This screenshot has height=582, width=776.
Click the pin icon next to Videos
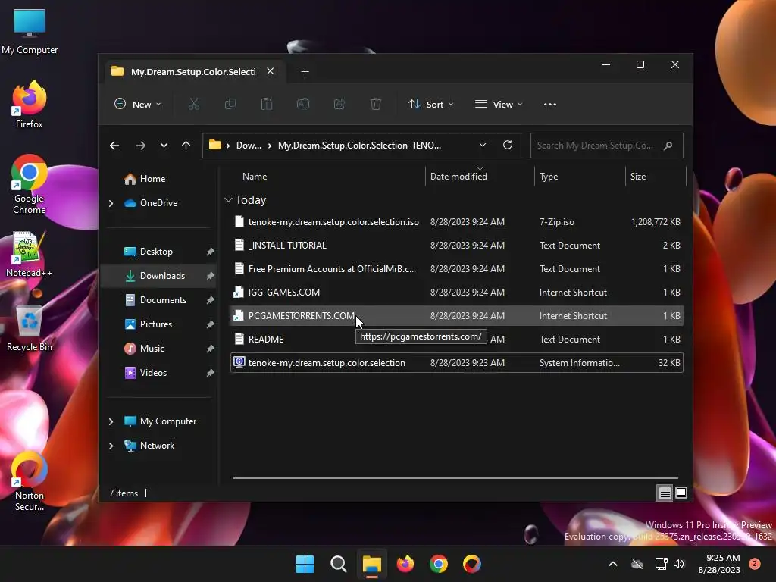click(x=211, y=373)
